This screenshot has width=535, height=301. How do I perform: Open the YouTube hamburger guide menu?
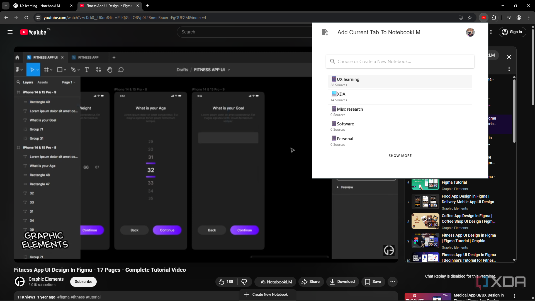(10, 32)
